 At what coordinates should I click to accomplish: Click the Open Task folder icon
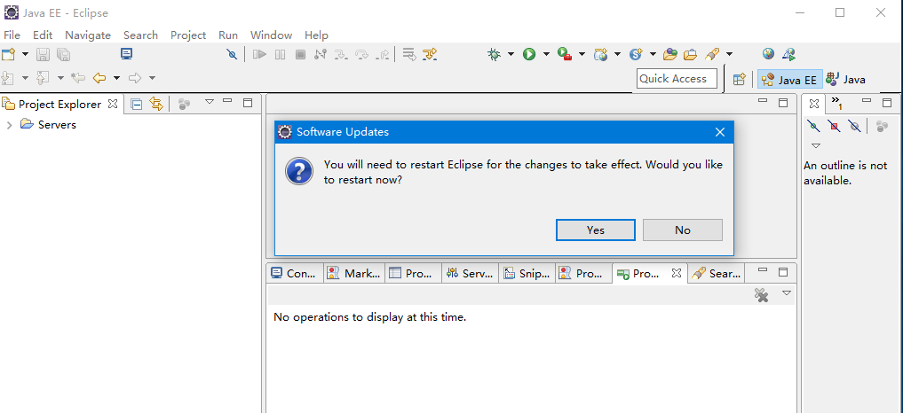[690, 55]
